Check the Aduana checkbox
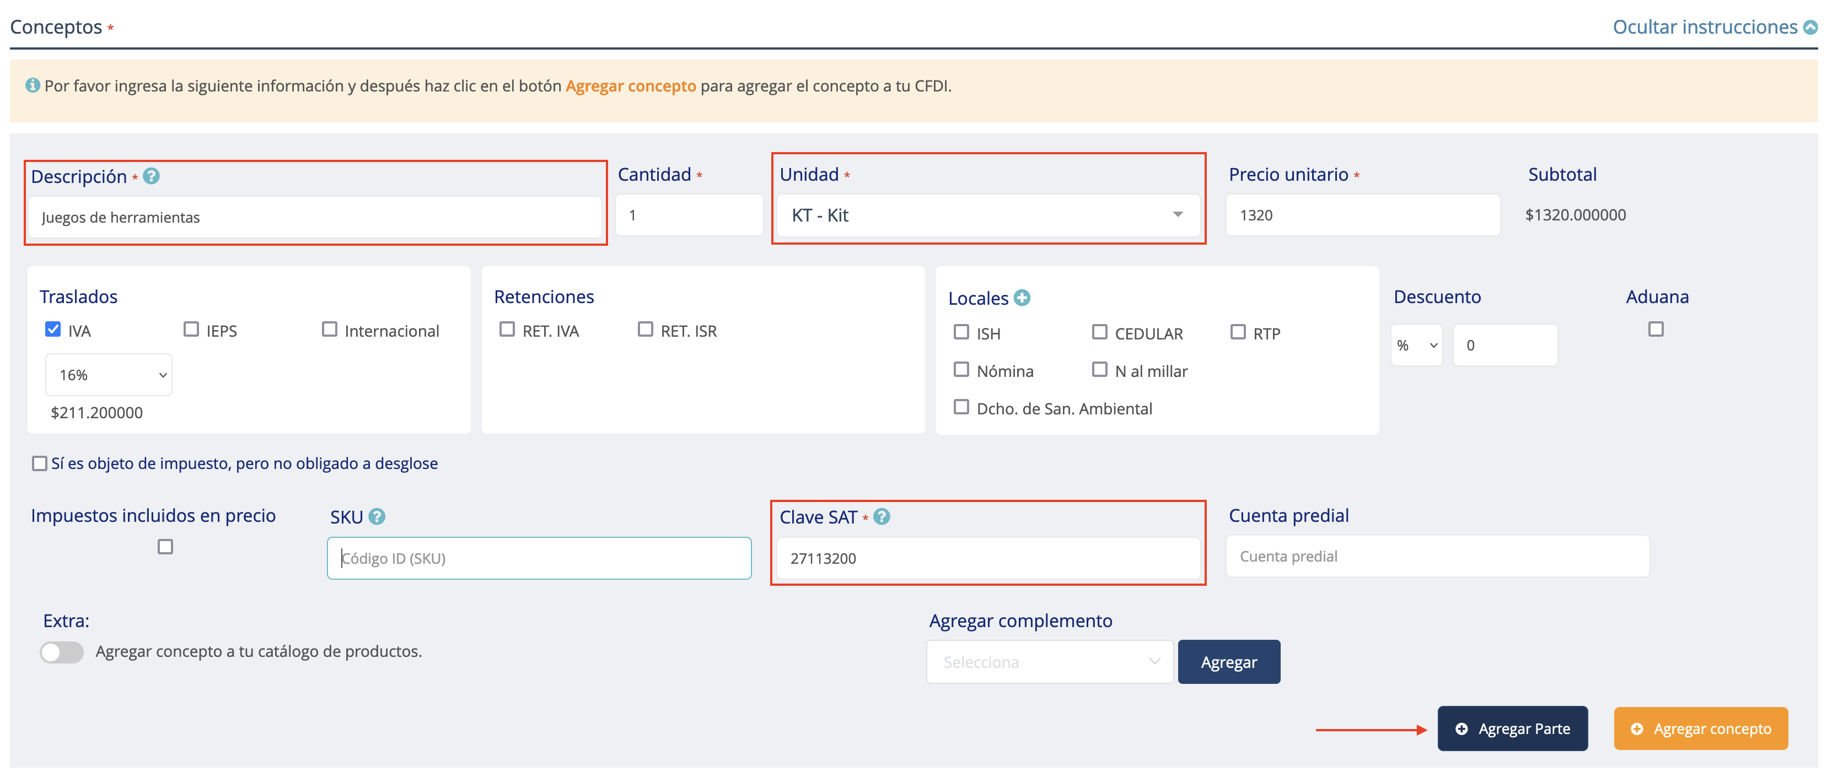Screen dimensions: 1827x777 1656,329
